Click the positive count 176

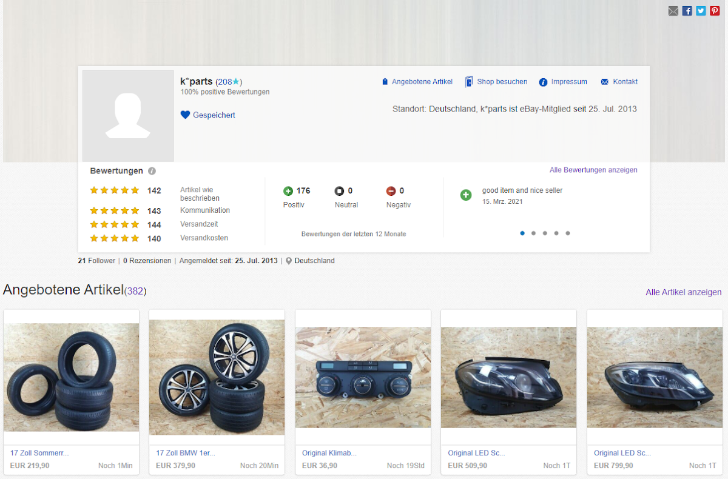303,191
